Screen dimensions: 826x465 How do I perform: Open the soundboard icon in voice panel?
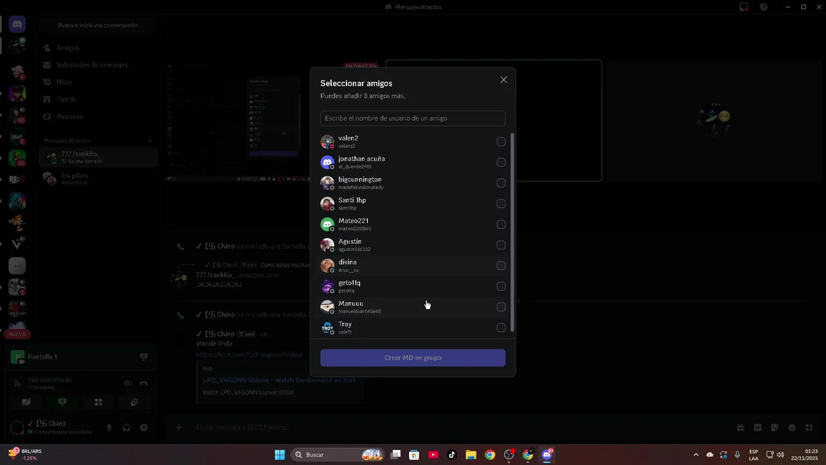pos(134,402)
